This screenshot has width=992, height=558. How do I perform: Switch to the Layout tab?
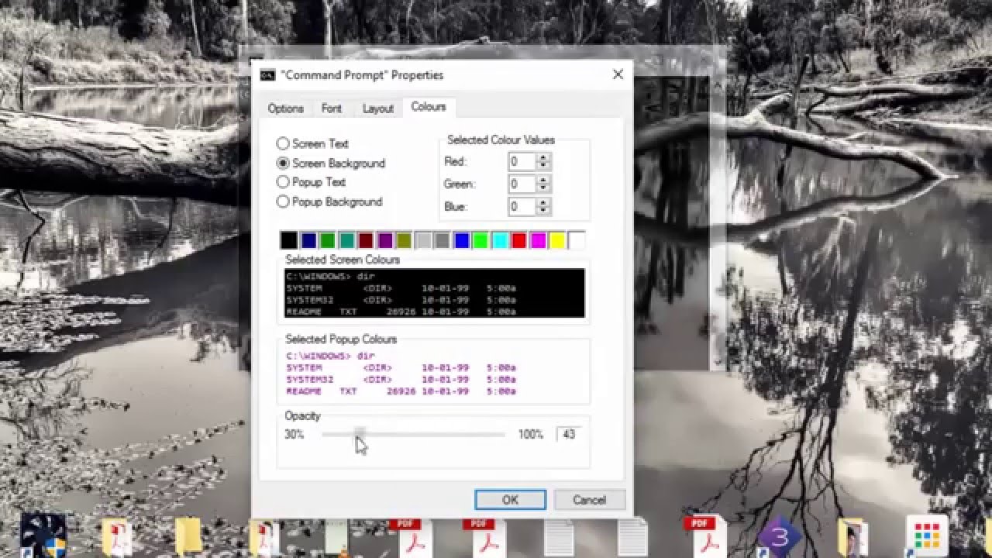[378, 108]
